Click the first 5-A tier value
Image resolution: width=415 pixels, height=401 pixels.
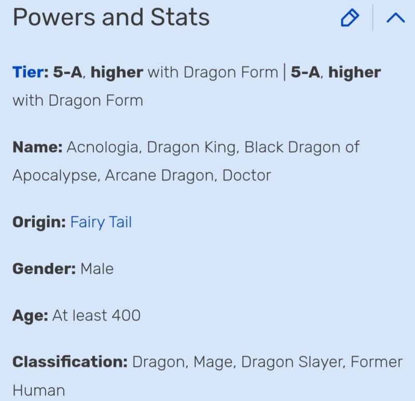point(67,72)
